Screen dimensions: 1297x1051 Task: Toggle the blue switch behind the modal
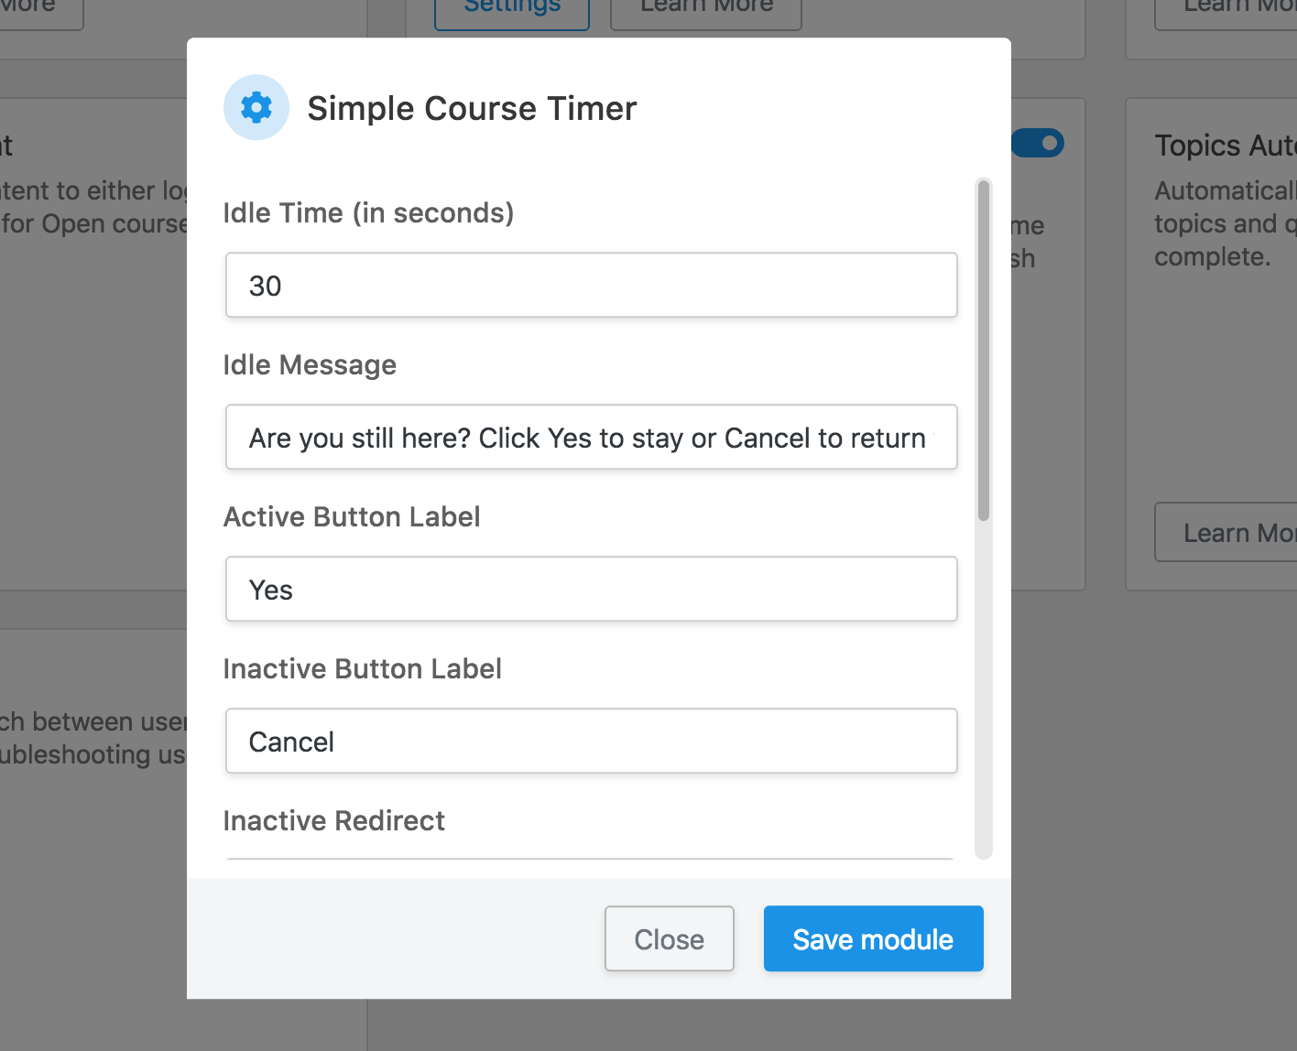pyautogui.click(x=1039, y=144)
